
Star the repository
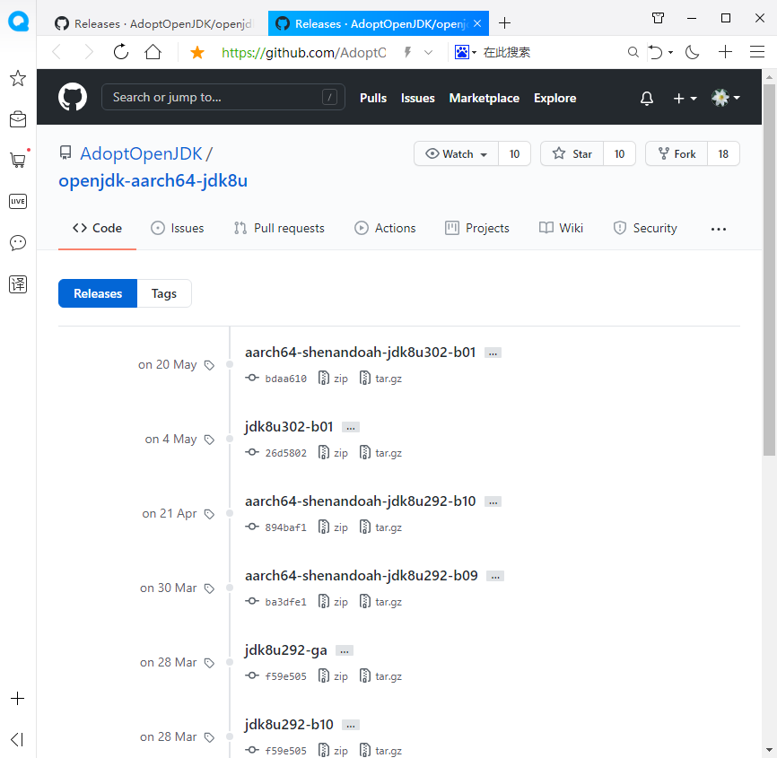point(572,154)
